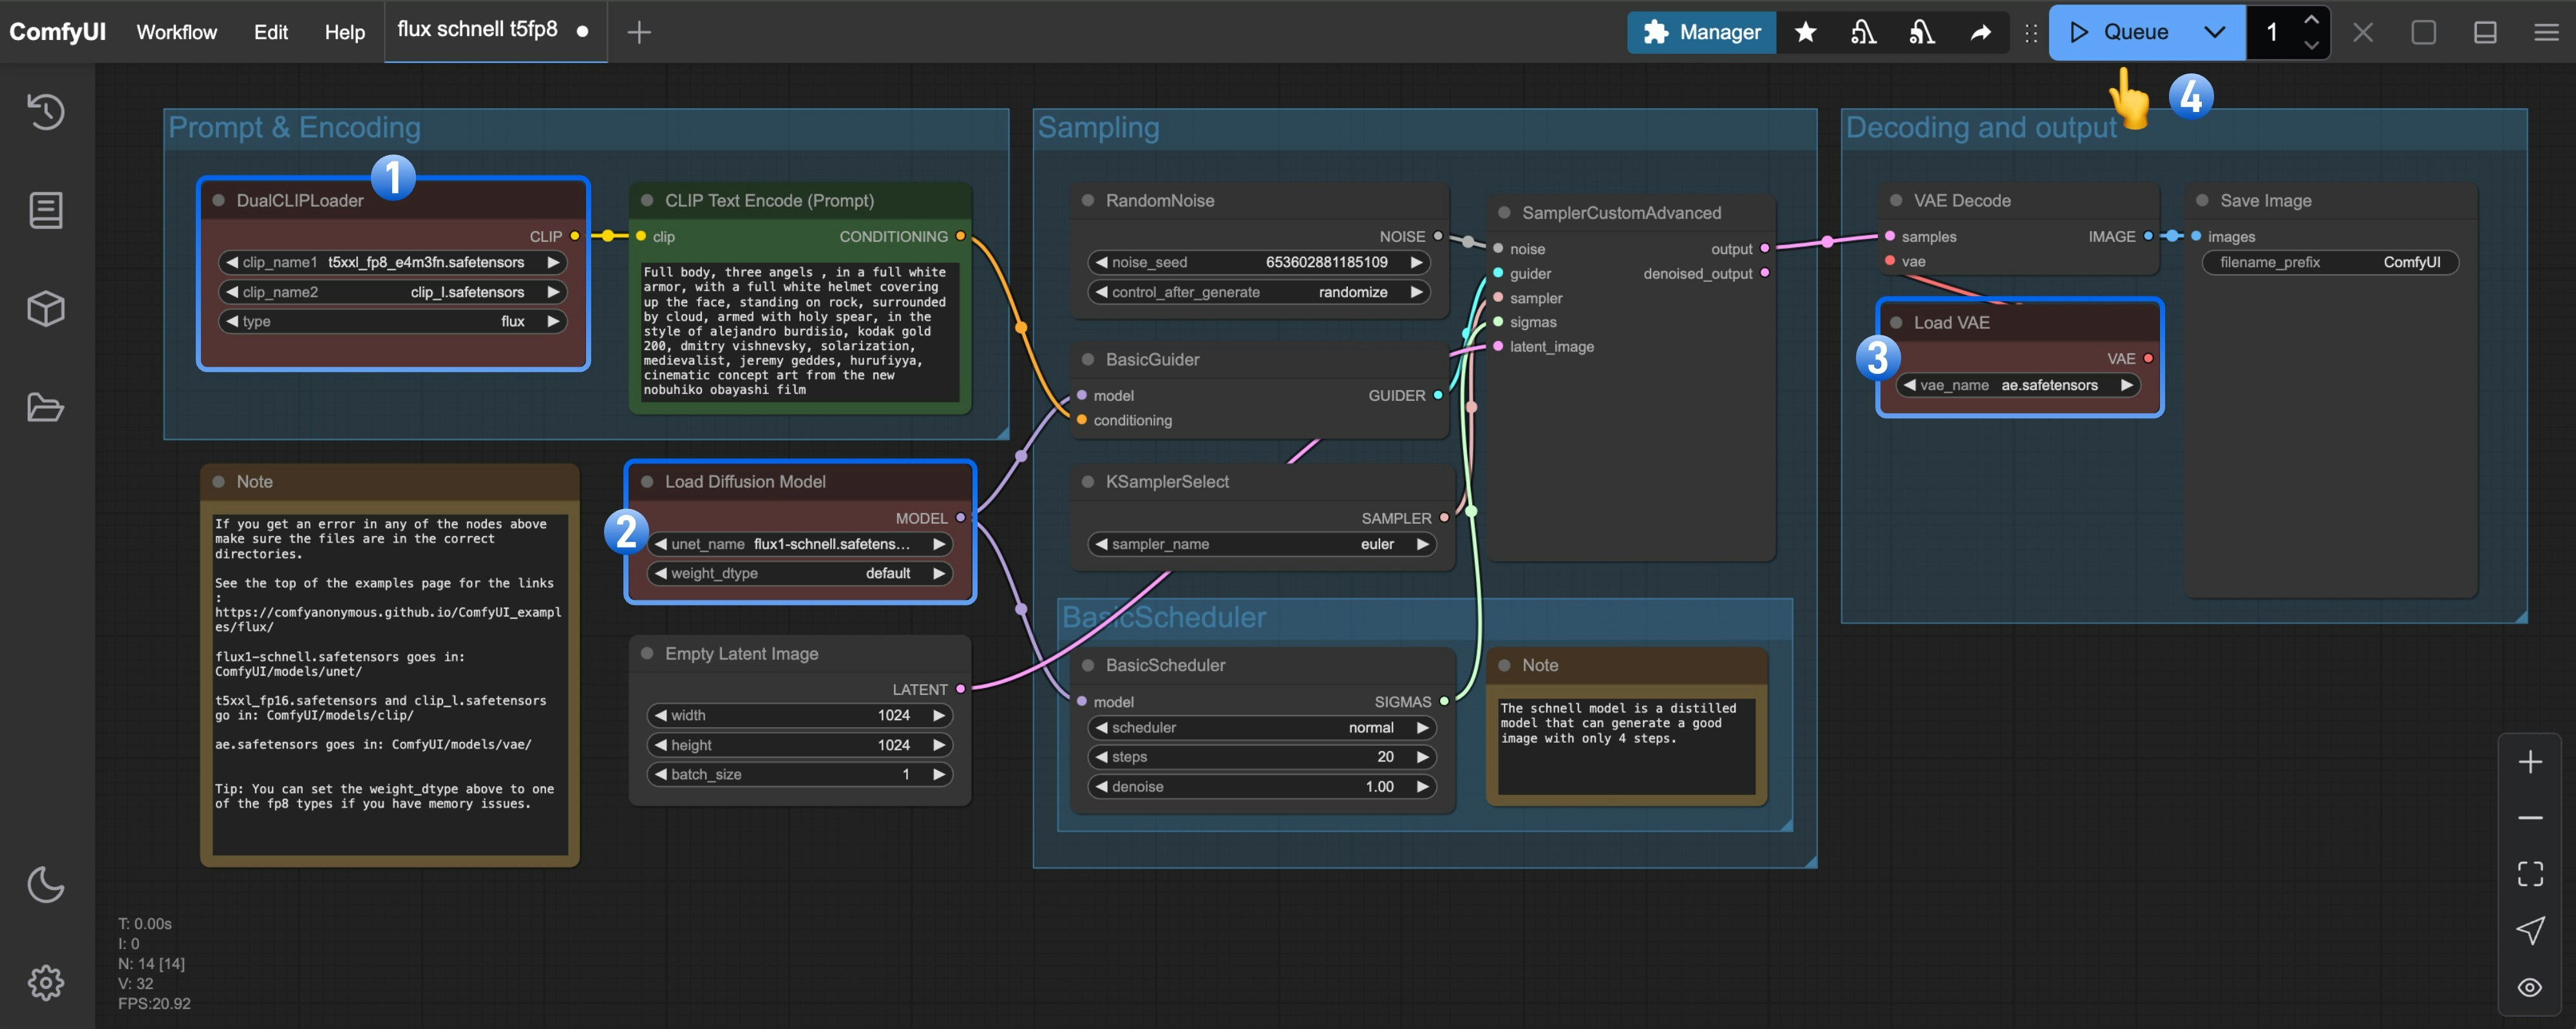Open the Workflow menu
Viewport: 2576px width, 1029px height.
tap(176, 32)
